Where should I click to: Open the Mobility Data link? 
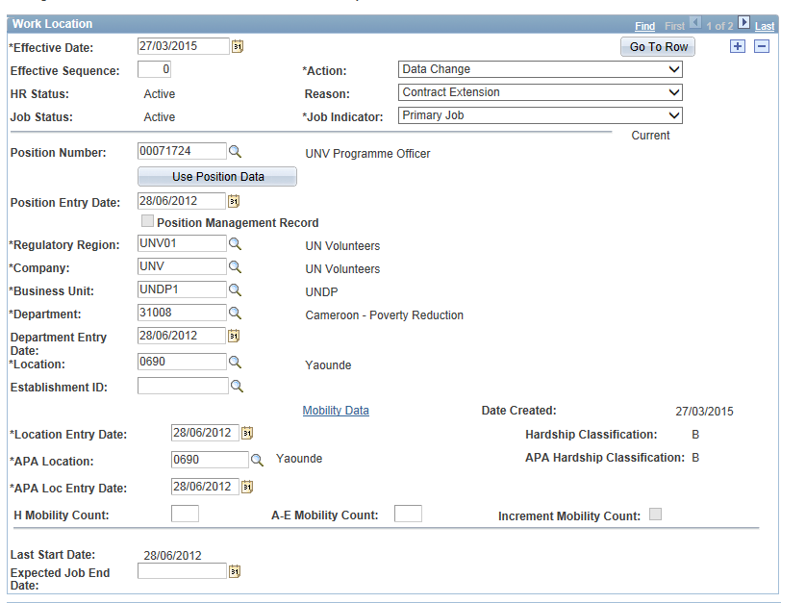click(x=336, y=411)
